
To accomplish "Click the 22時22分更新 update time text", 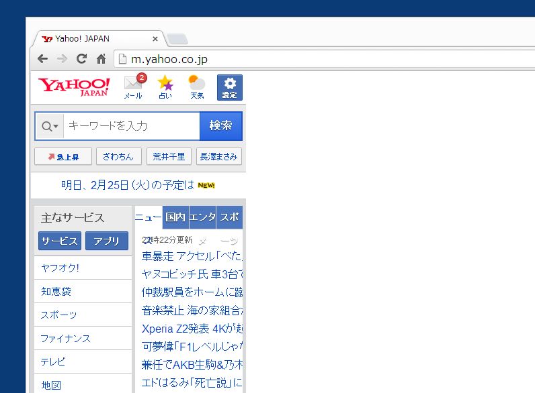I will coord(167,240).
